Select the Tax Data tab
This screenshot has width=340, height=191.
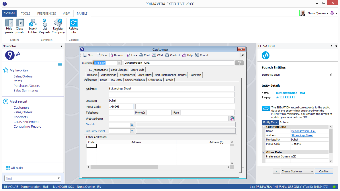(x=116, y=80)
